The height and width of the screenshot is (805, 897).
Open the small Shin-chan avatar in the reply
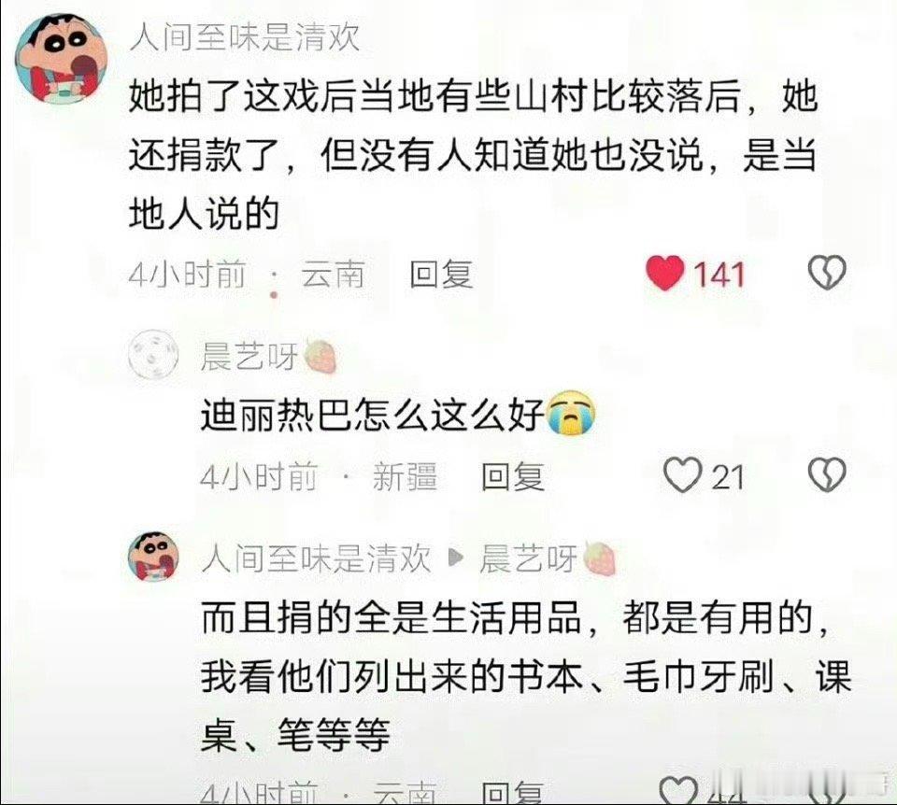point(153,557)
